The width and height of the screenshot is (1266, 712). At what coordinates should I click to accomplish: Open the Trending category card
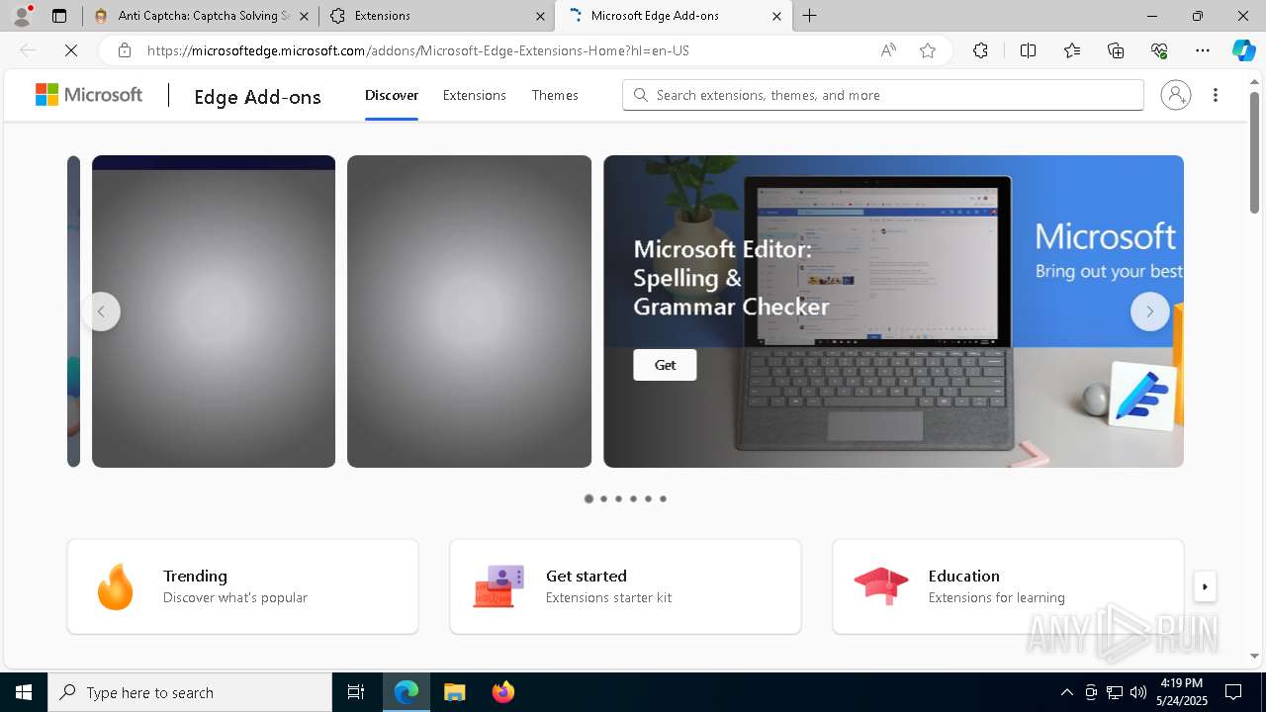point(242,586)
